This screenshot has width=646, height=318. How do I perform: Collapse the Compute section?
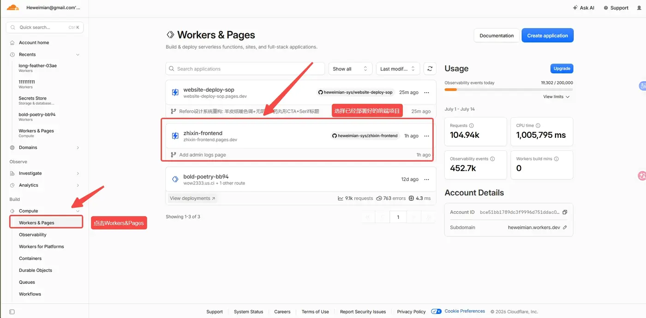(x=78, y=211)
